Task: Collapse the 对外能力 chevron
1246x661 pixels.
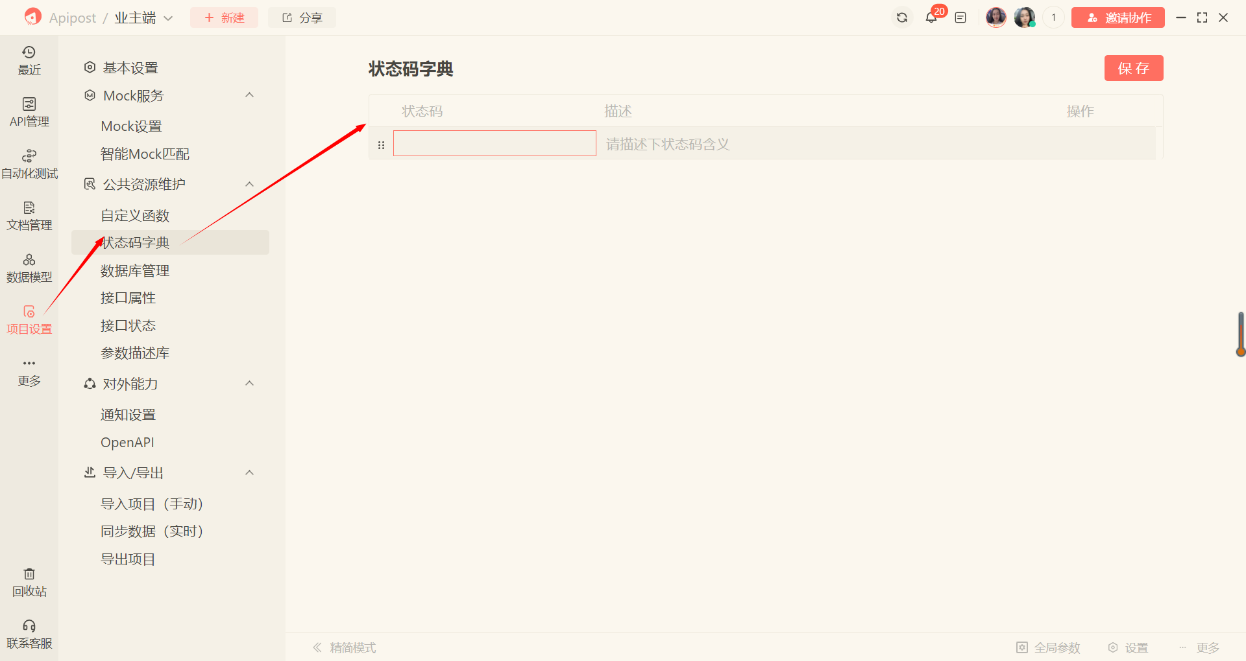Action: point(249,384)
